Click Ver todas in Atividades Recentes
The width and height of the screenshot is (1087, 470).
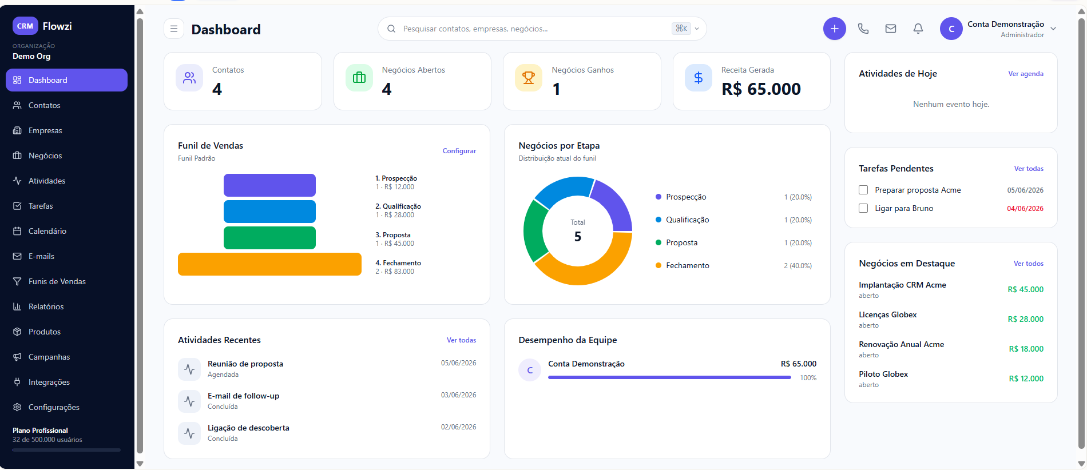click(x=461, y=340)
